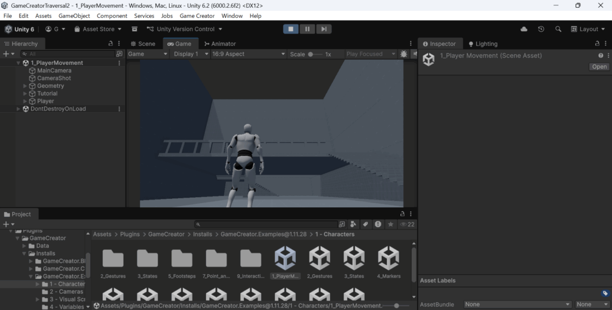Click the Step frame button
612x310 pixels.
click(323, 29)
